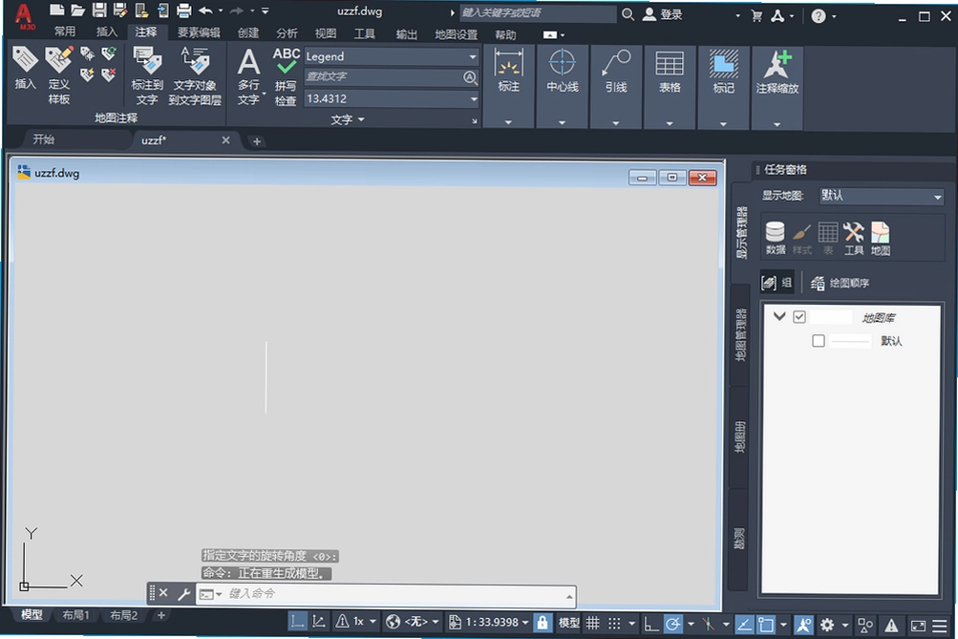The image size is (958, 639).
Task: Expand the 13.4312 text height dropdown
Action: point(391,98)
